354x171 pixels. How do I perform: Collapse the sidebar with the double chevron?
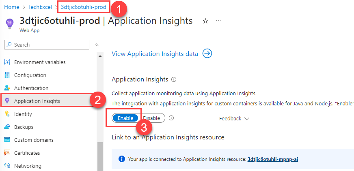point(97,45)
